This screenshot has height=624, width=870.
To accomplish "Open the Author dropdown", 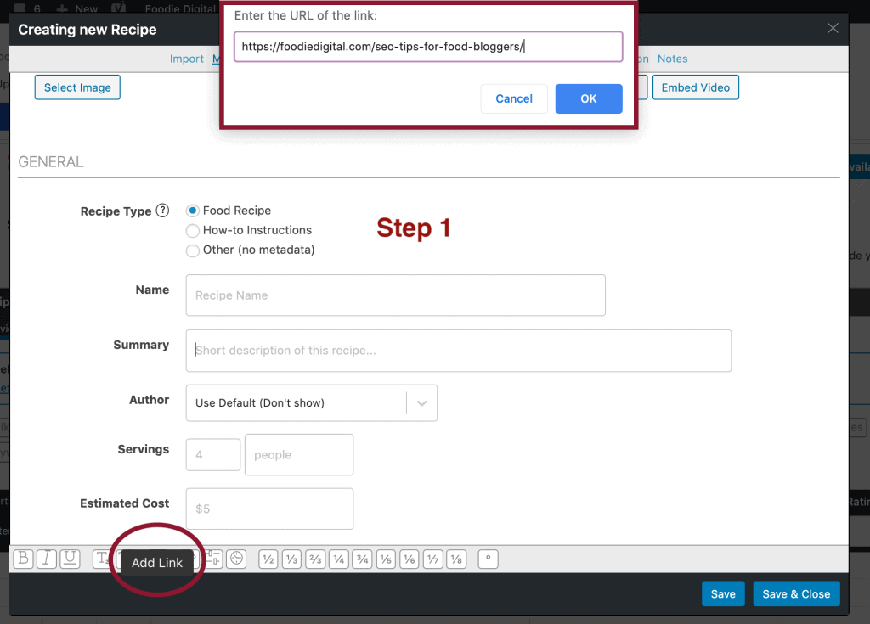I will click(311, 402).
